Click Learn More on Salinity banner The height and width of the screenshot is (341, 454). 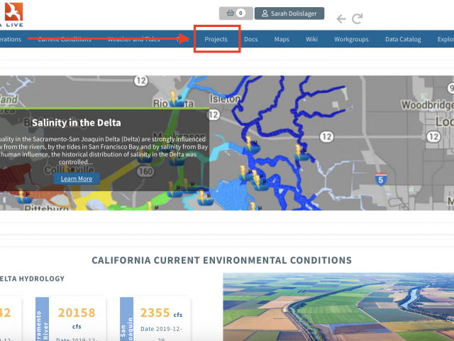click(77, 178)
